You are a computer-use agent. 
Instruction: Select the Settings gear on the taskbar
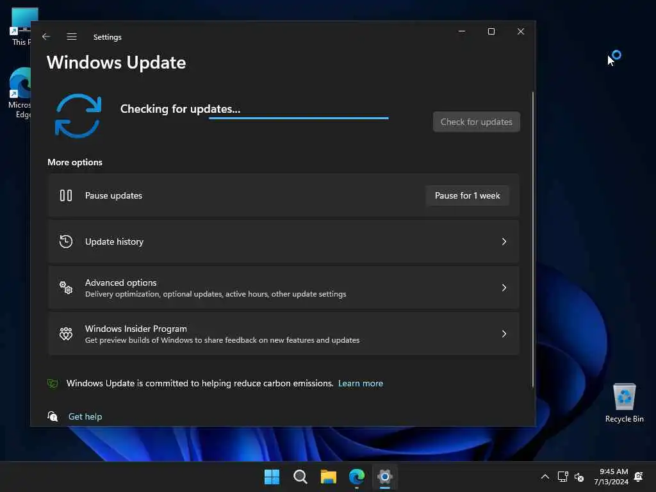coord(385,477)
